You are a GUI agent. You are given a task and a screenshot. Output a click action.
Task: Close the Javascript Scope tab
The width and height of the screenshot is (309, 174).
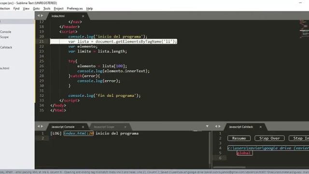(x=126, y=127)
